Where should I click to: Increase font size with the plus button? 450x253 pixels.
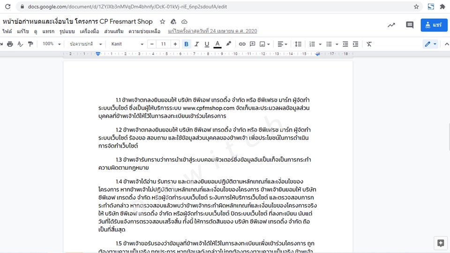[x=175, y=44]
